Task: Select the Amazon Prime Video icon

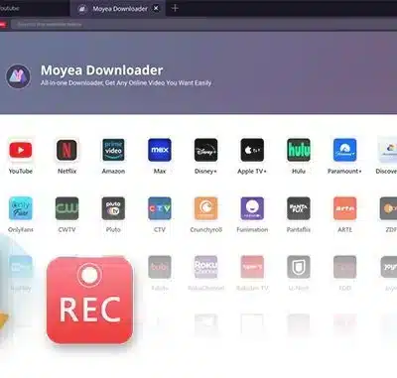Action: (x=113, y=150)
